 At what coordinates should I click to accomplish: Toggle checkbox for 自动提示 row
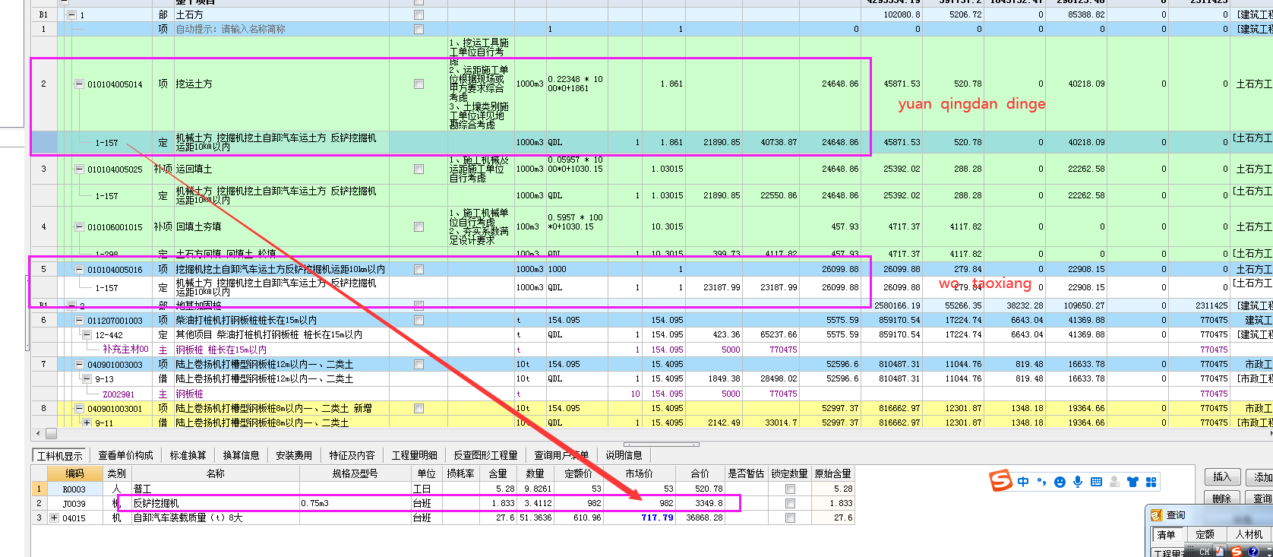pyautogui.click(x=419, y=29)
